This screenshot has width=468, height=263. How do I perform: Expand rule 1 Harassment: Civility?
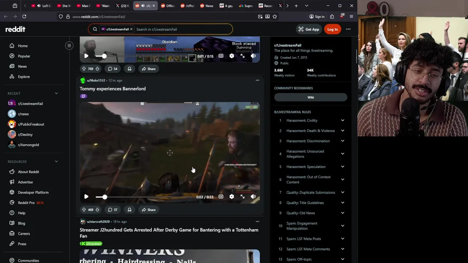click(343, 121)
